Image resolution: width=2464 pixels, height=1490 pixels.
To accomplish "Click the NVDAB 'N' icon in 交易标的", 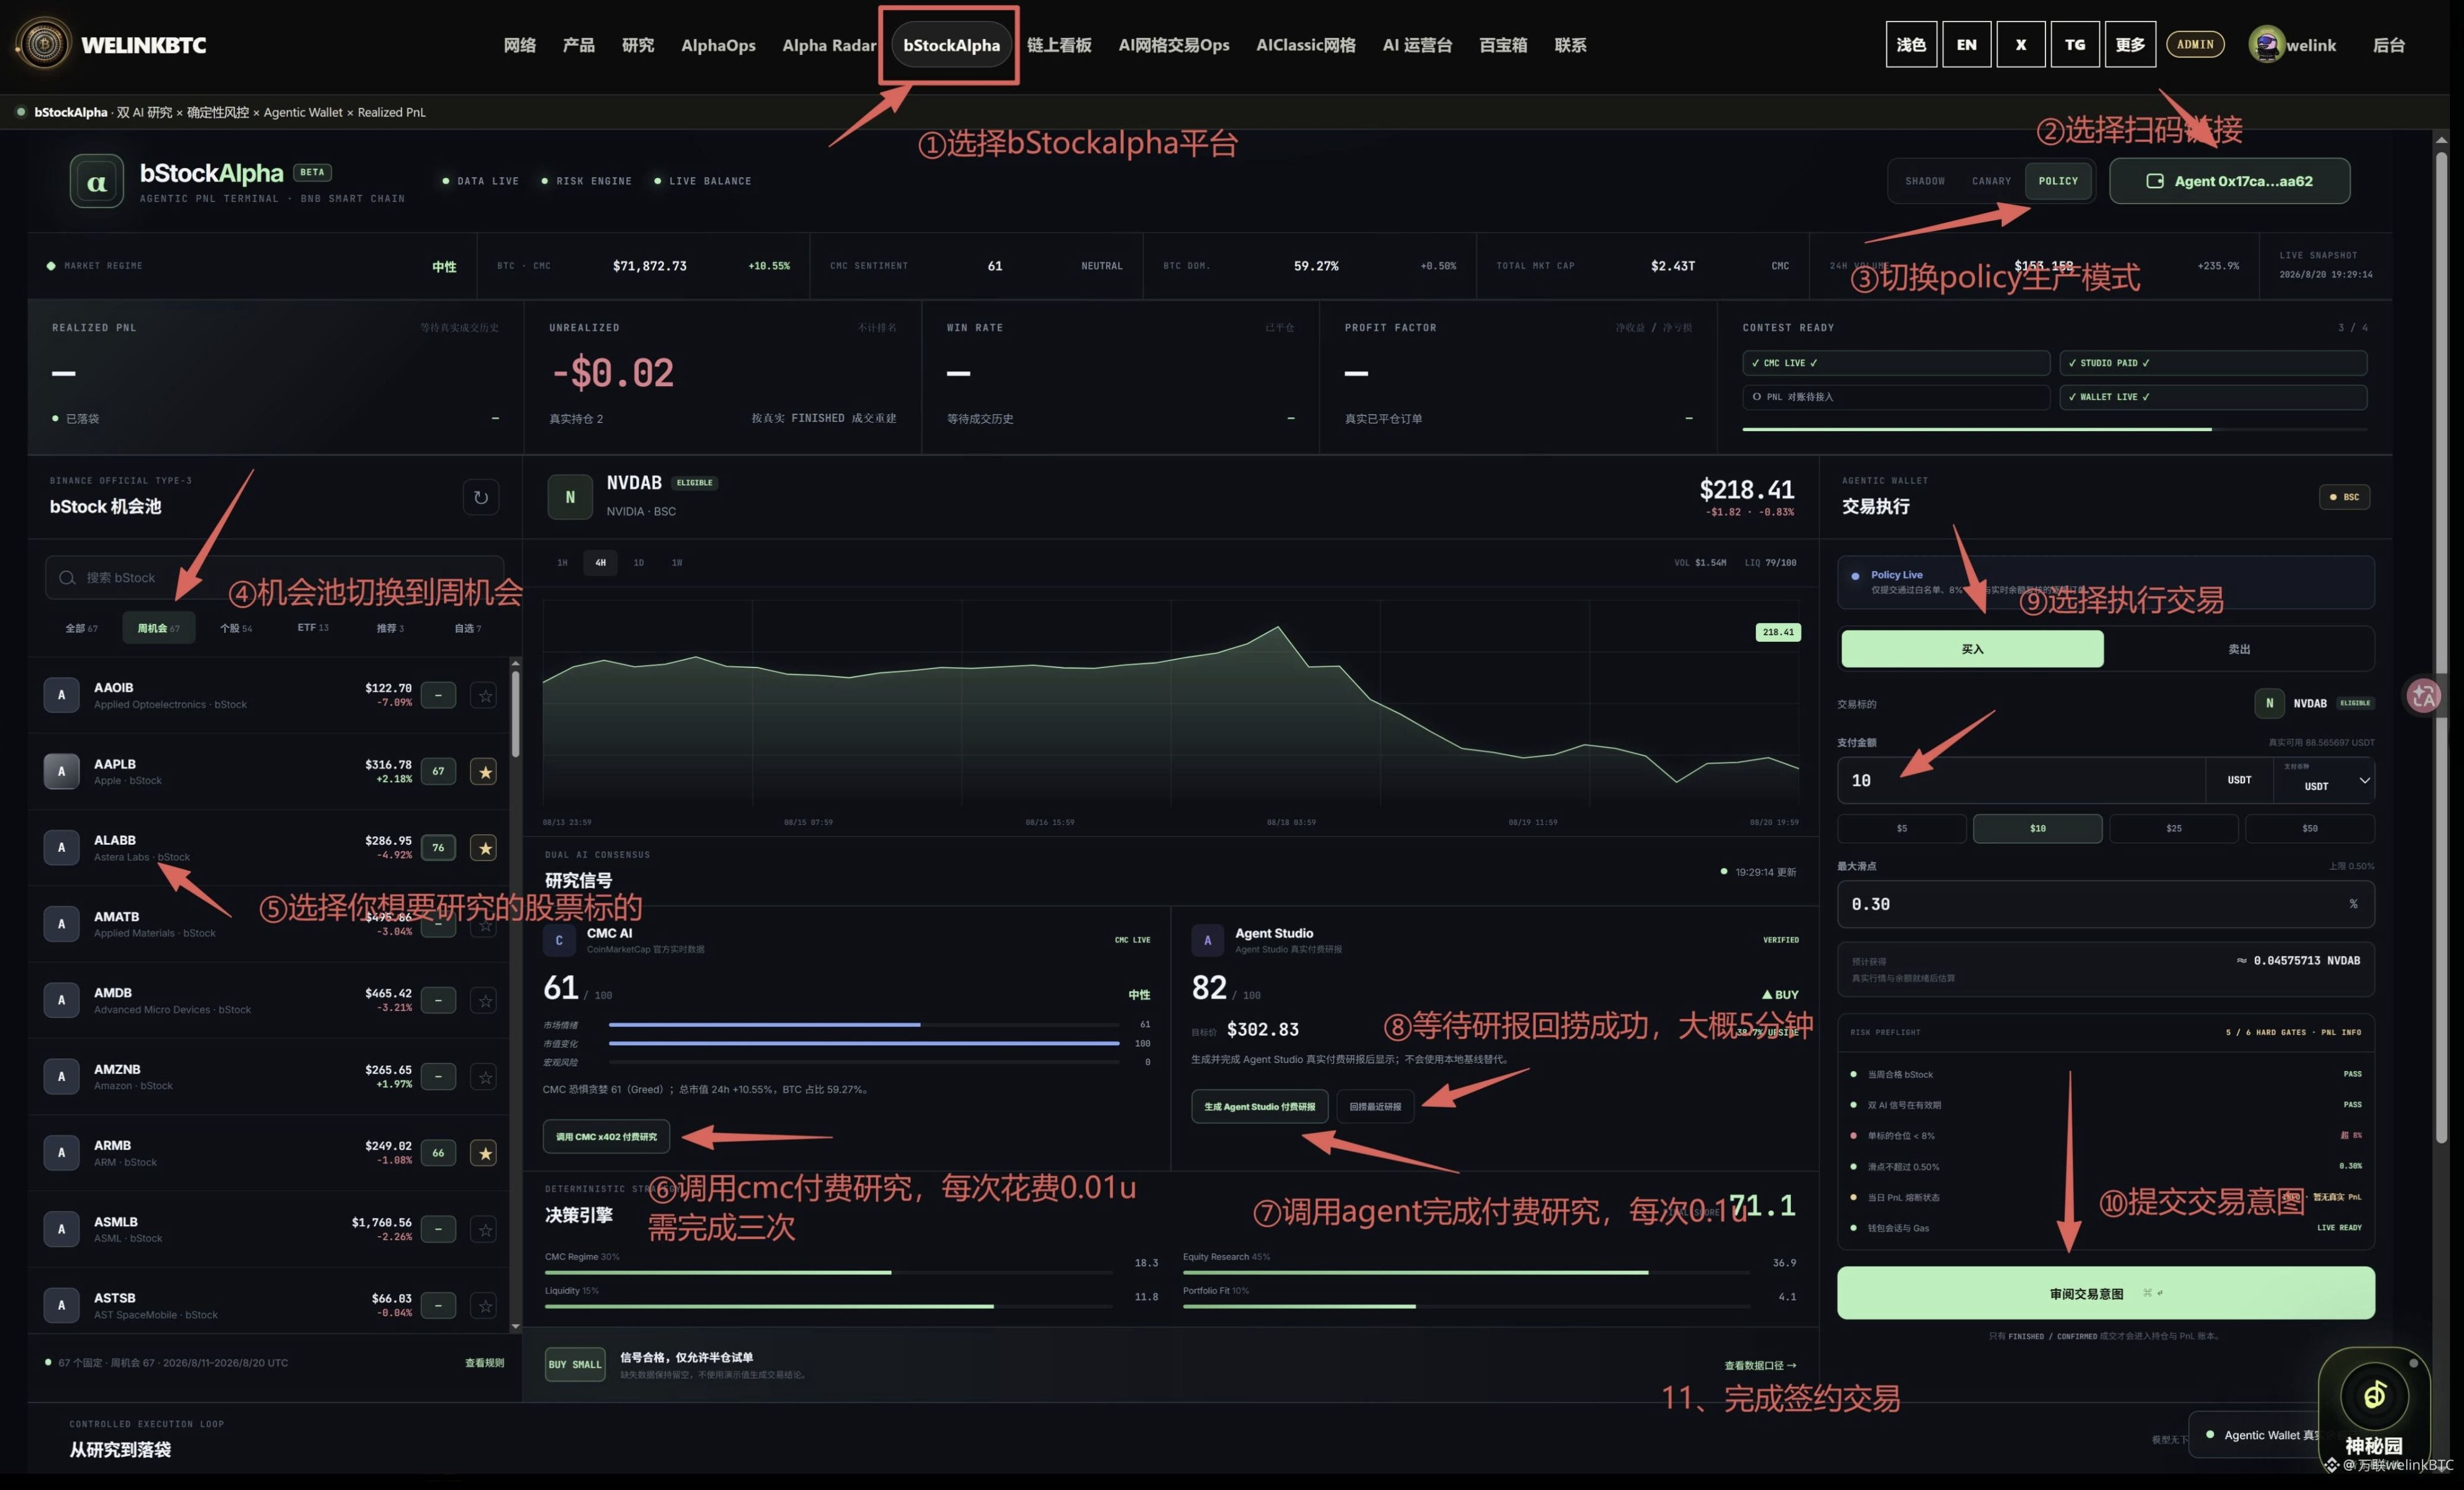I will click(2269, 703).
